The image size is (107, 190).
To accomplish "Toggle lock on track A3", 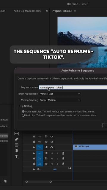I will point(34,164).
